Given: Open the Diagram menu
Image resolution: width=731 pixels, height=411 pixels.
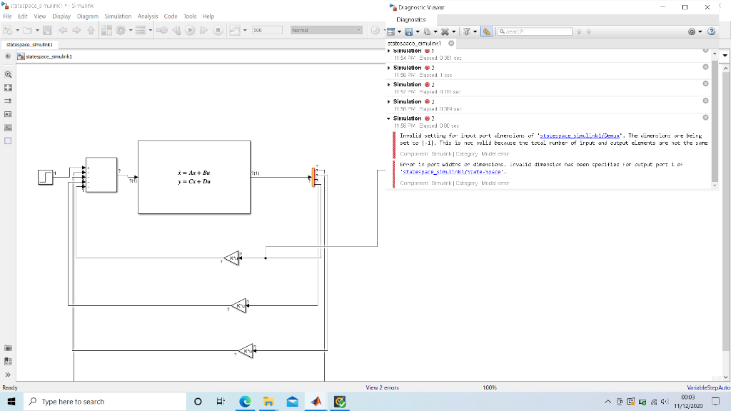Looking at the screenshot, I should tap(88, 16).
